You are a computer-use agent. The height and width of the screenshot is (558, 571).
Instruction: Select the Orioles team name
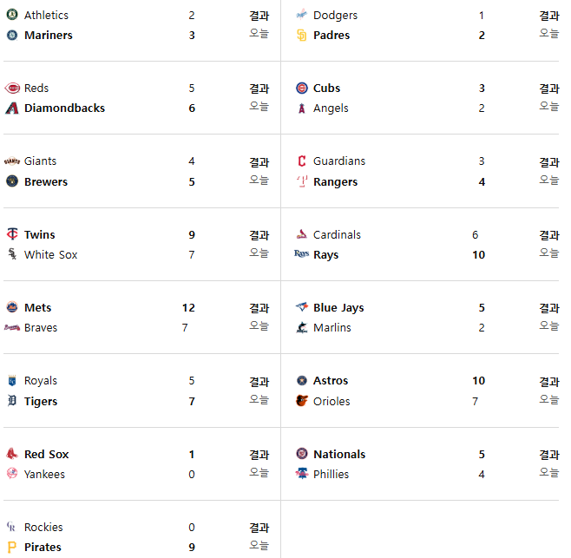click(331, 402)
